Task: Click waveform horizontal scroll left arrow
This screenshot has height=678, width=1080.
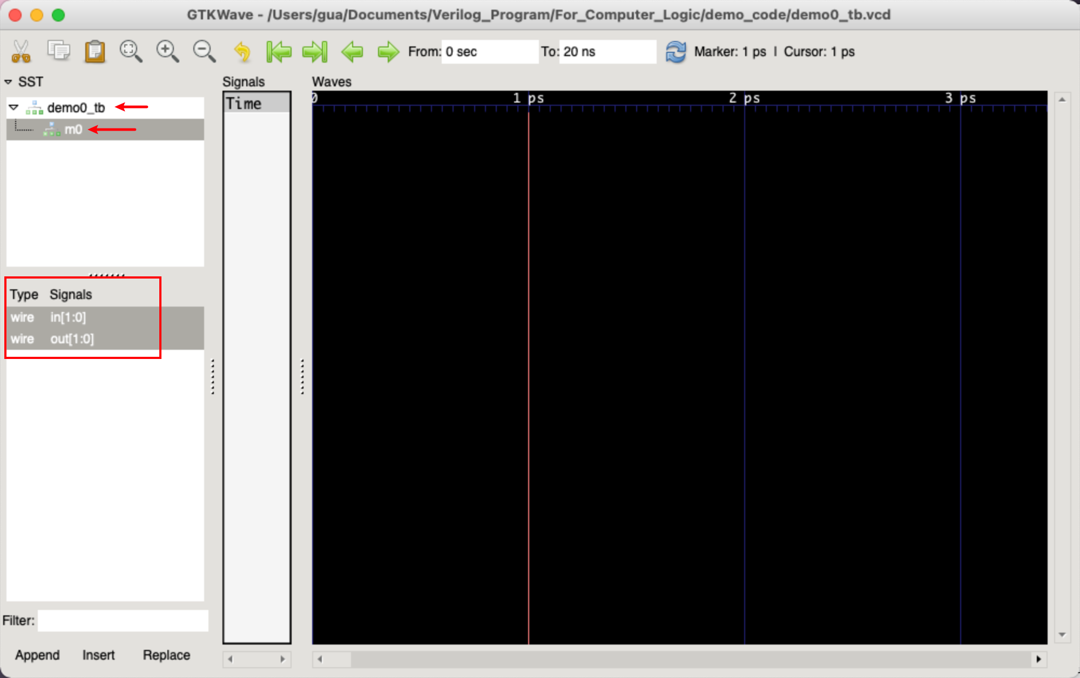Action: (320, 659)
